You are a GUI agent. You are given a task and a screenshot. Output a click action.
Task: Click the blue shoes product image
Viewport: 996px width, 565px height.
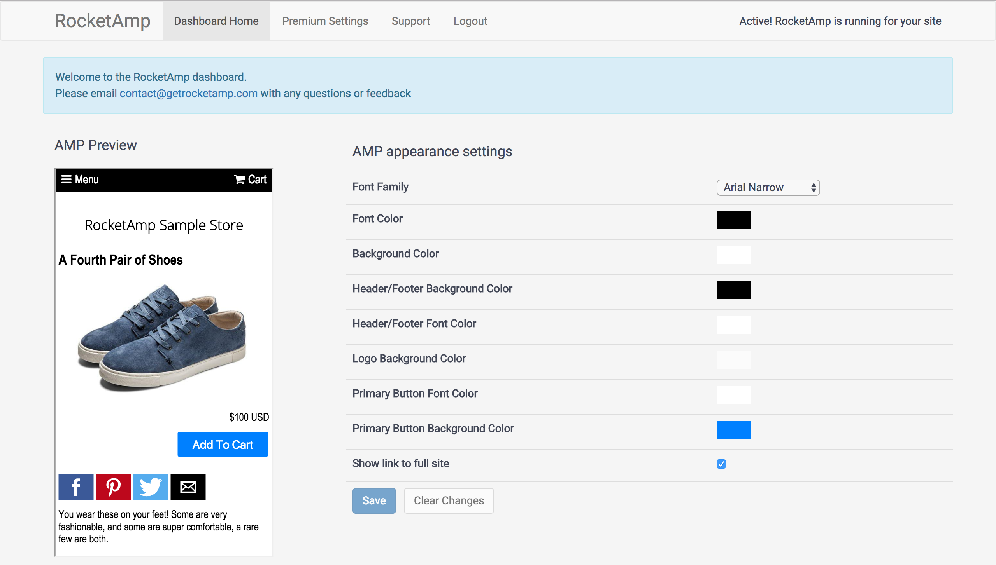162,337
